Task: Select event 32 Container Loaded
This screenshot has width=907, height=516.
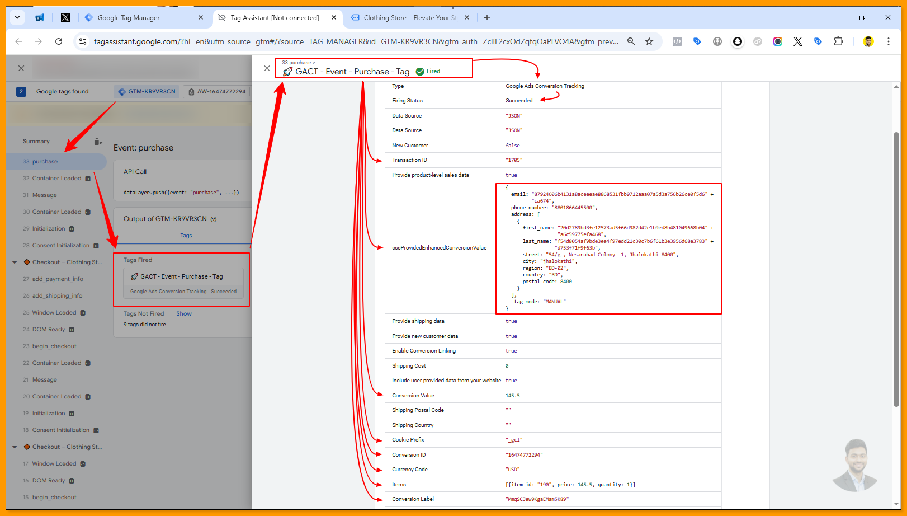Action: pyautogui.click(x=56, y=179)
